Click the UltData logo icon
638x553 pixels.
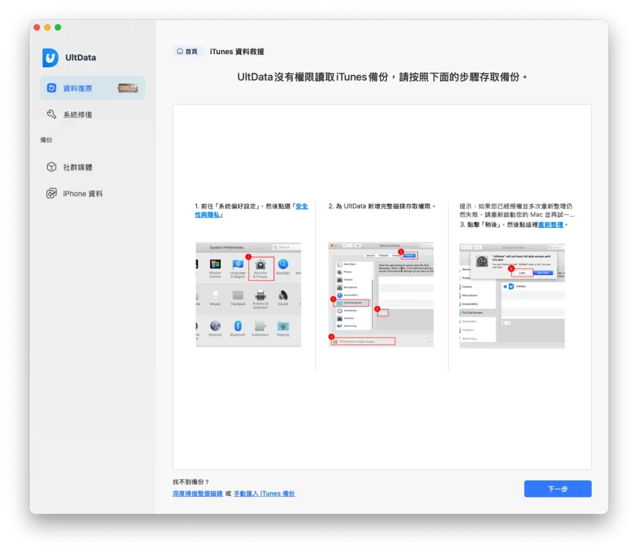click(x=50, y=58)
